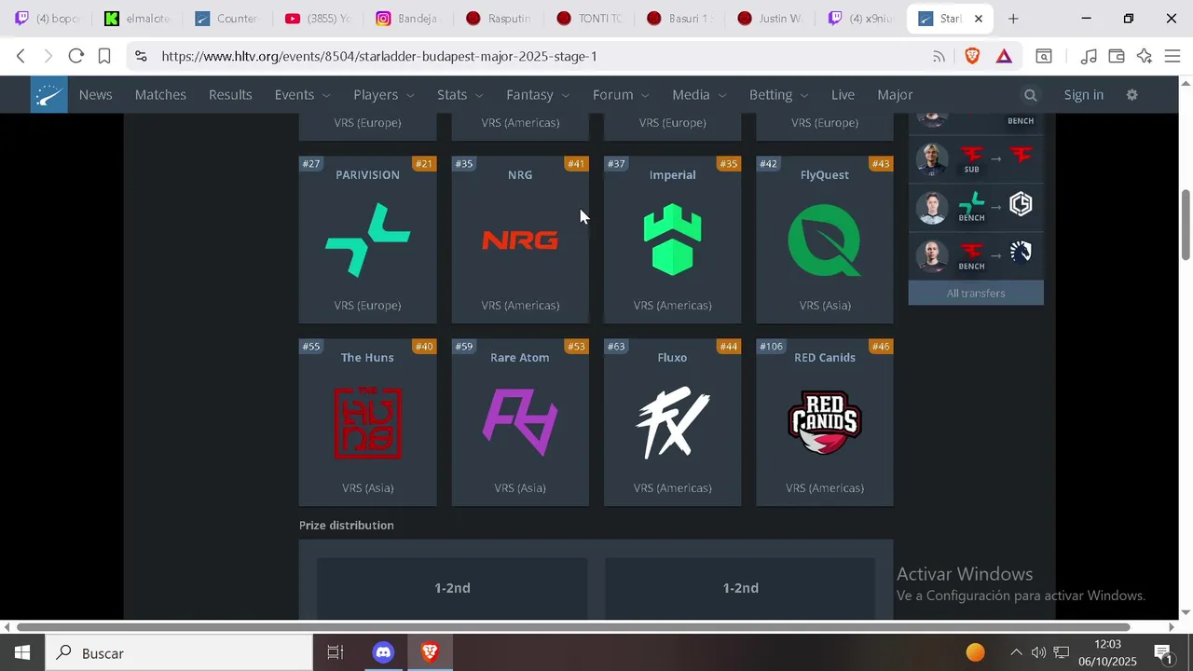Click the Sign in link
Viewport: 1193px width, 671px height.
click(1084, 95)
